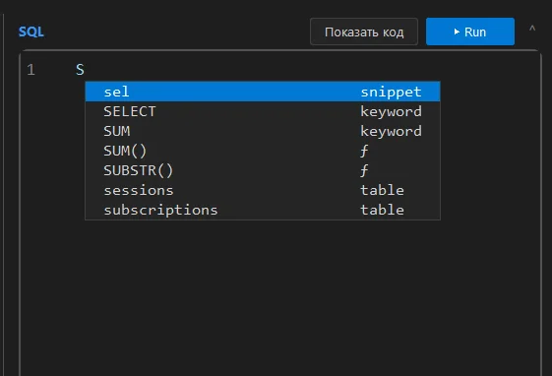Click the play triangle icon in Run
This screenshot has height=376, width=552.
click(x=457, y=31)
